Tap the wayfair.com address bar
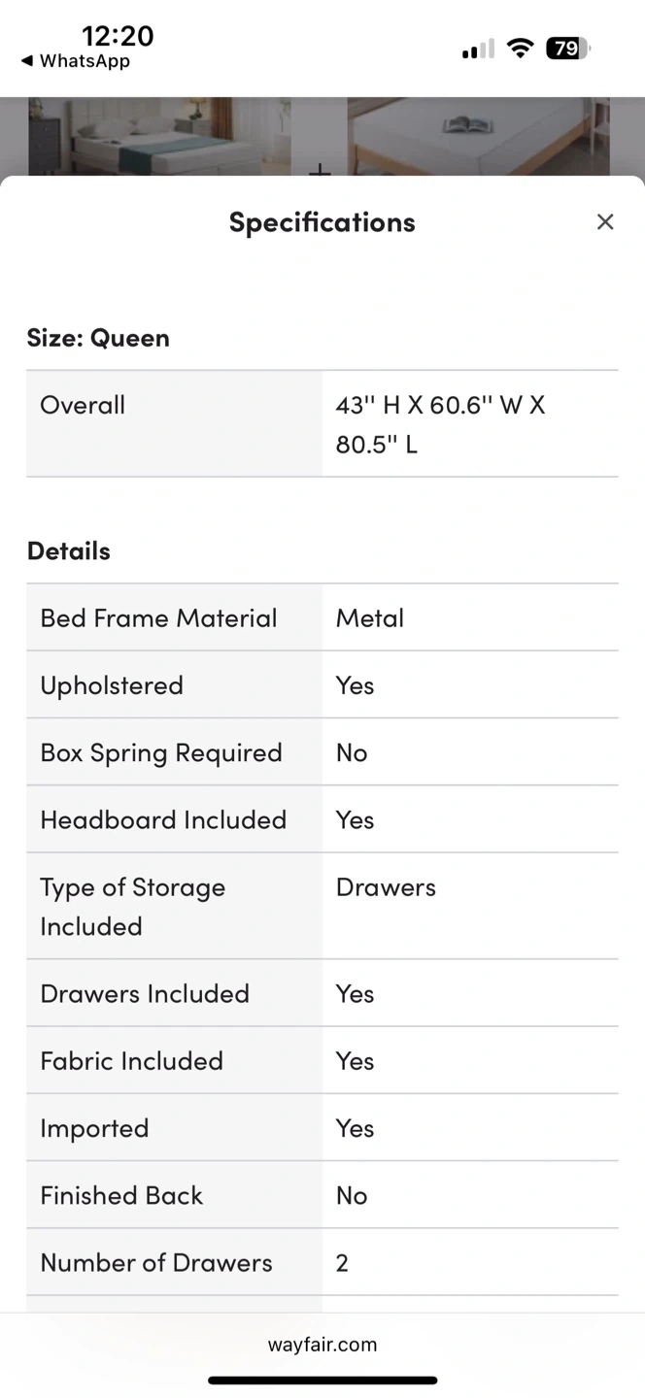The height and width of the screenshot is (1398, 645). coord(322,1345)
